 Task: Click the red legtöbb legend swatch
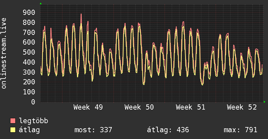pos(13,121)
